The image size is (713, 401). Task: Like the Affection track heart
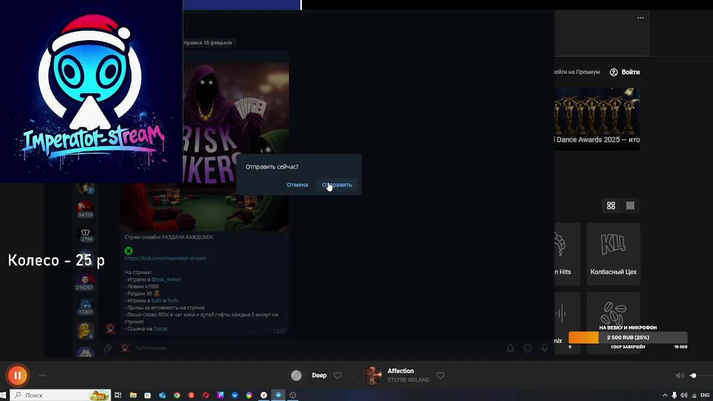click(x=440, y=375)
